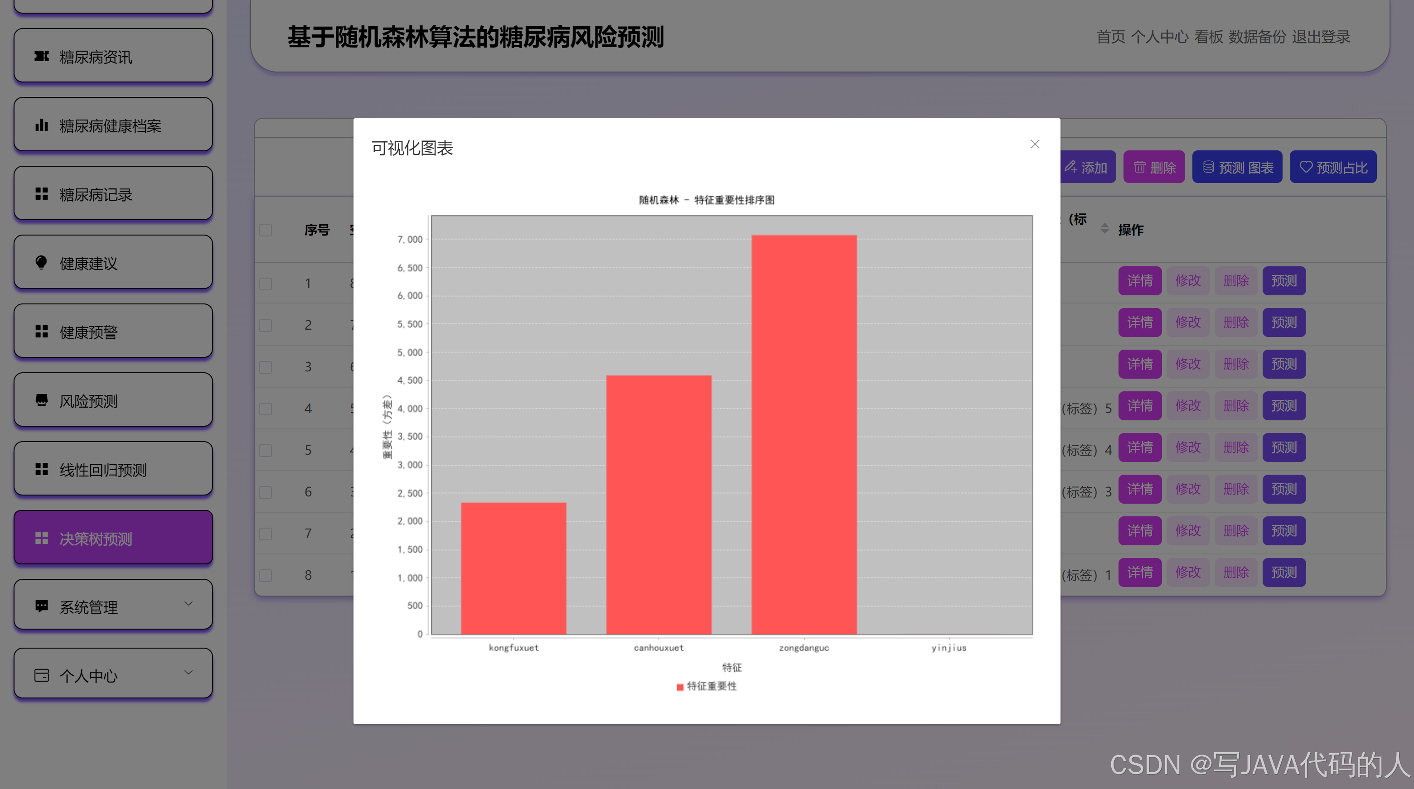Click the yinjius axis label
The width and height of the screenshot is (1414, 789).
point(949,648)
